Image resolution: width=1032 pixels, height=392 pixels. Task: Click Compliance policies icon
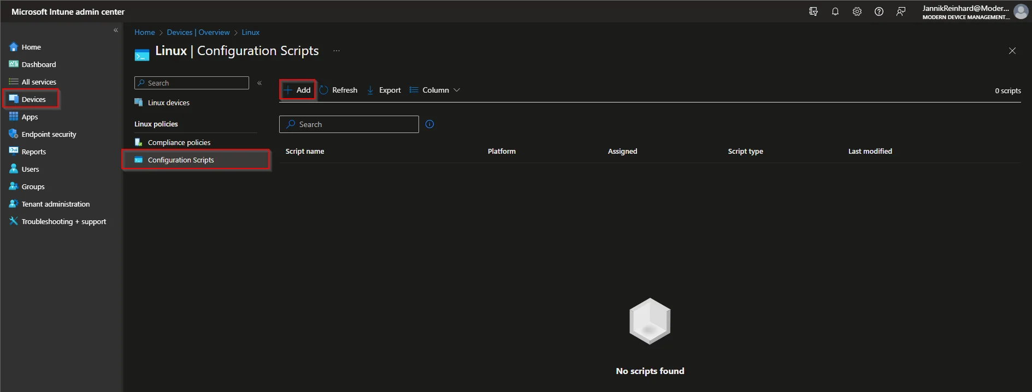139,142
